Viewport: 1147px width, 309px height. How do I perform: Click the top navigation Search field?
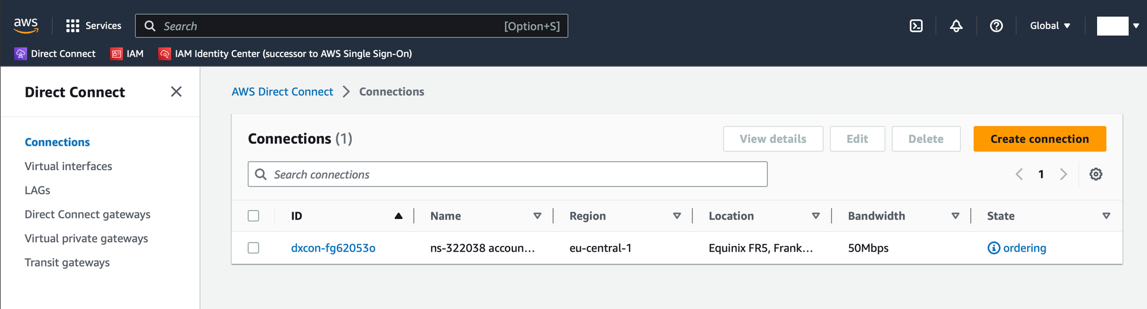point(351,26)
